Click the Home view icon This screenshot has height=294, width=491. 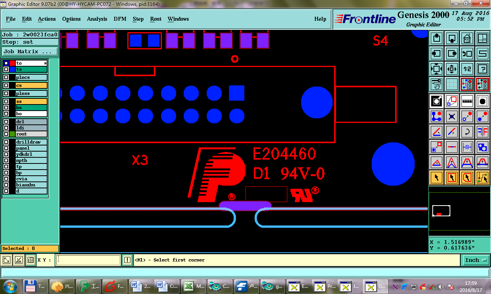(x=467, y=38)
